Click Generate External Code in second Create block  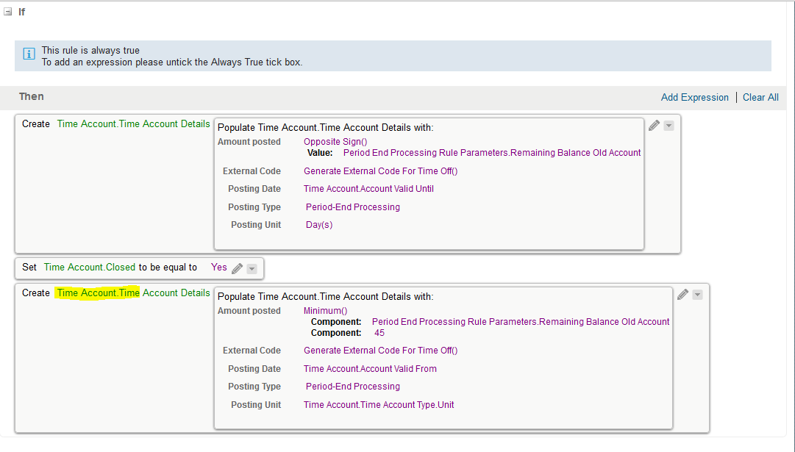coord(381,351)
